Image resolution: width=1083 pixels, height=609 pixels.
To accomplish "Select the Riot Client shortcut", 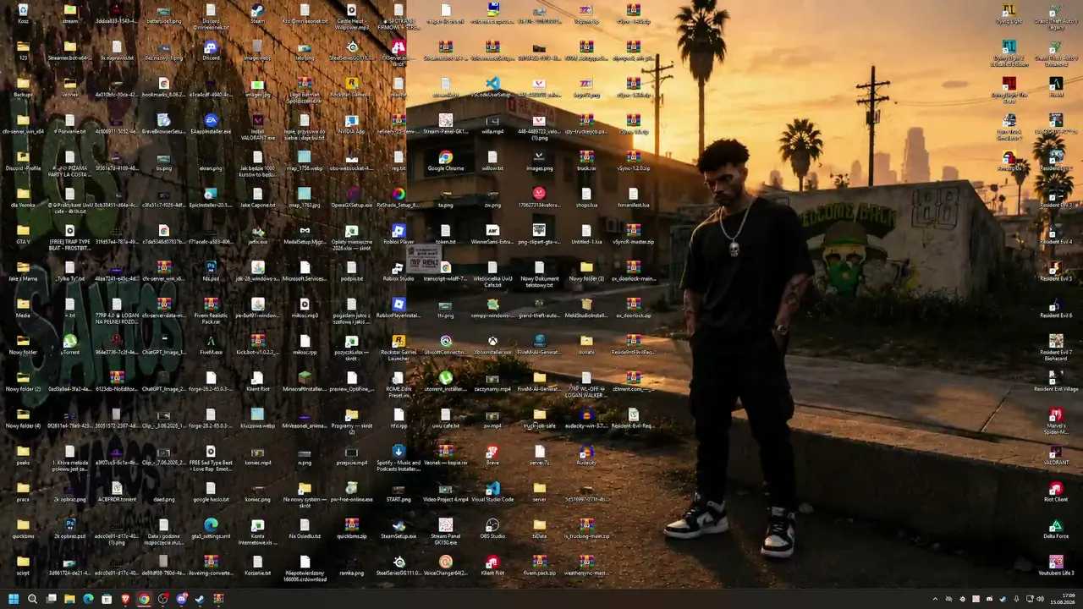I will pos(1056,492).
